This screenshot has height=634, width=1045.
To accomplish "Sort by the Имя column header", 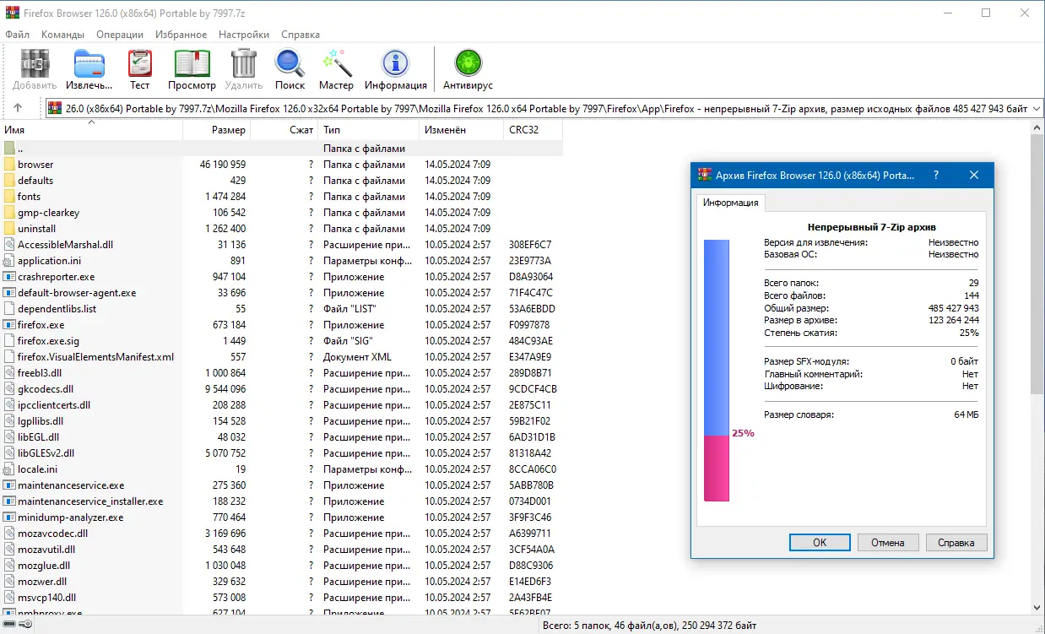I will coord(91,130).
